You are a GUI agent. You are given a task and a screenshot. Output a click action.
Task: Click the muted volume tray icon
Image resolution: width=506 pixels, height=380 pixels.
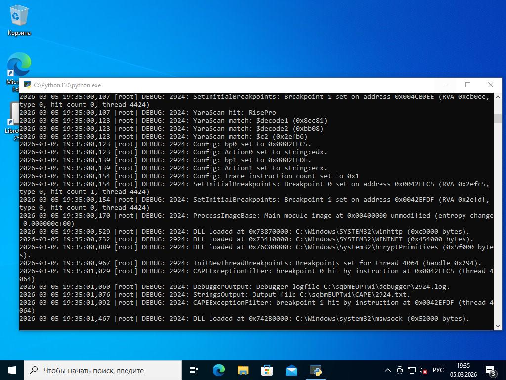click(423, 370)
